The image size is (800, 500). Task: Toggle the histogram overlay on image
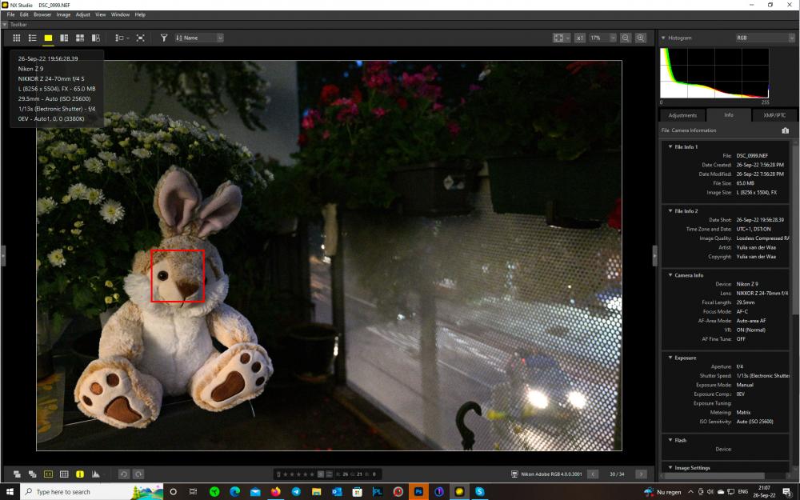click(95, 474)
